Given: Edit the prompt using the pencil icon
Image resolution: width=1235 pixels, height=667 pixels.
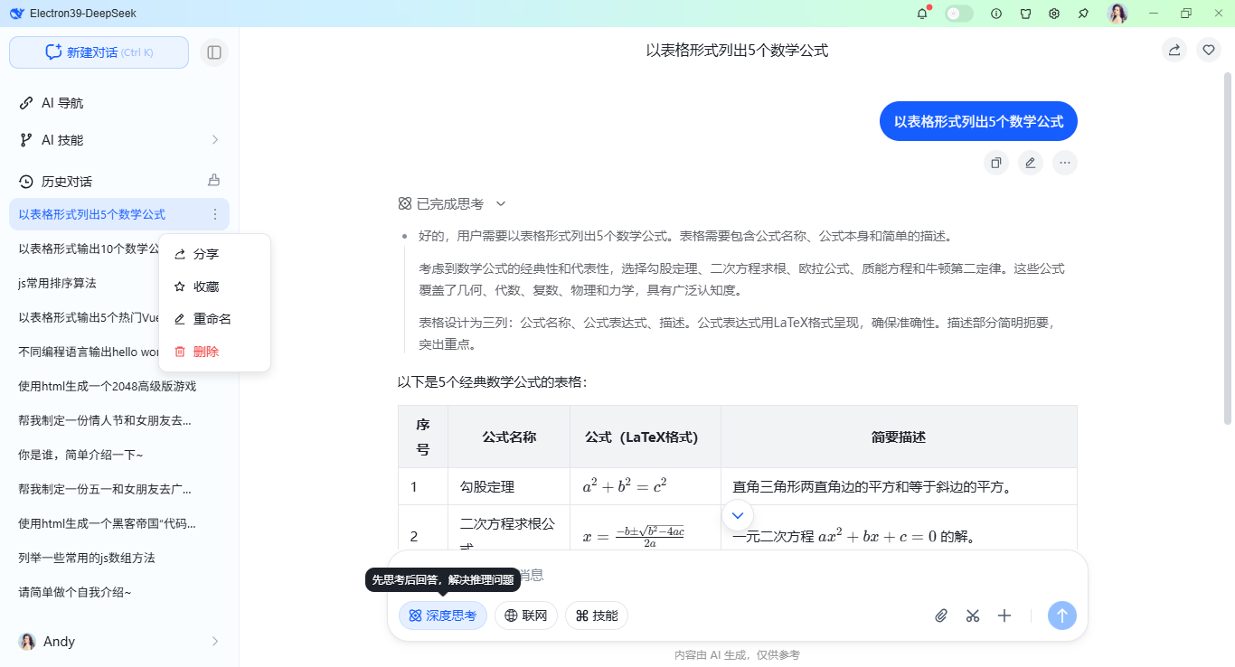Looking at the screenshot, I should pyautogui.click(x=1030, y=163).
